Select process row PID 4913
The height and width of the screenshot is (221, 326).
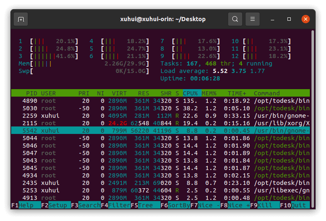(161, 198)
